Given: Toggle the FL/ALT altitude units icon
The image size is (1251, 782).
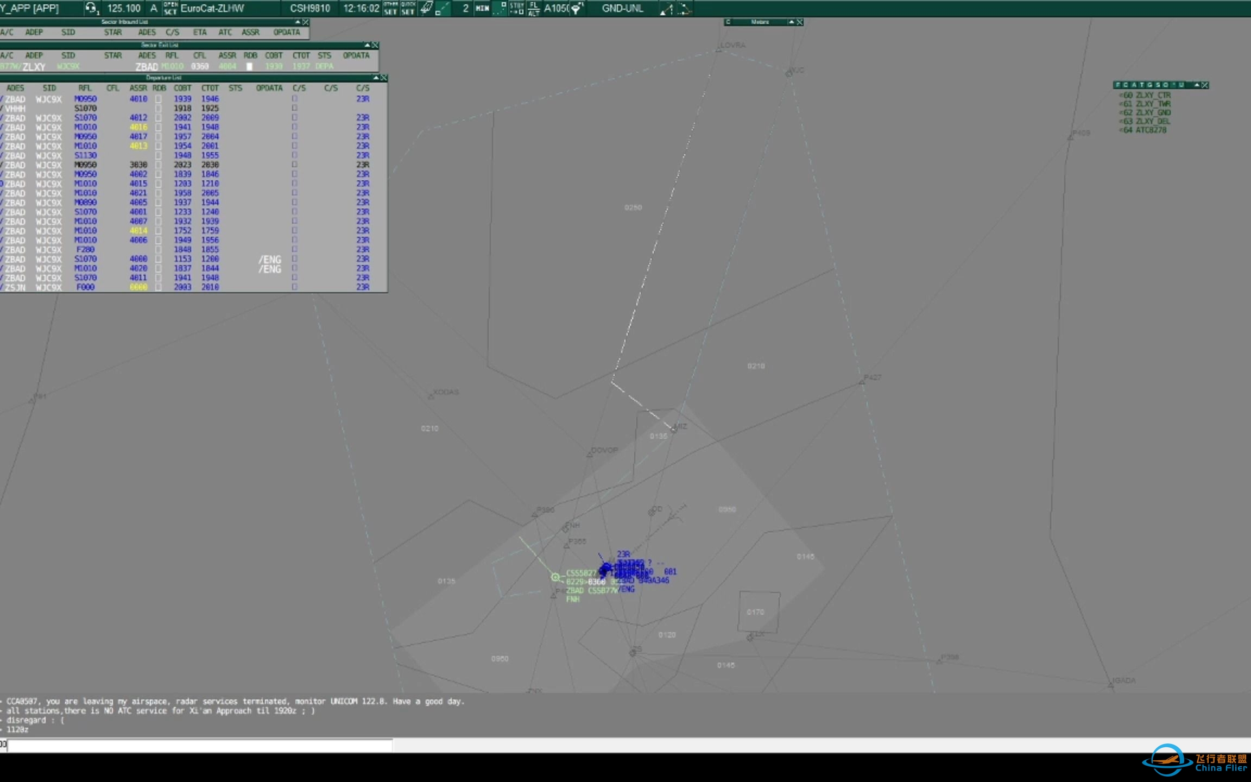Looking at the screenshot, I should 534,8.
